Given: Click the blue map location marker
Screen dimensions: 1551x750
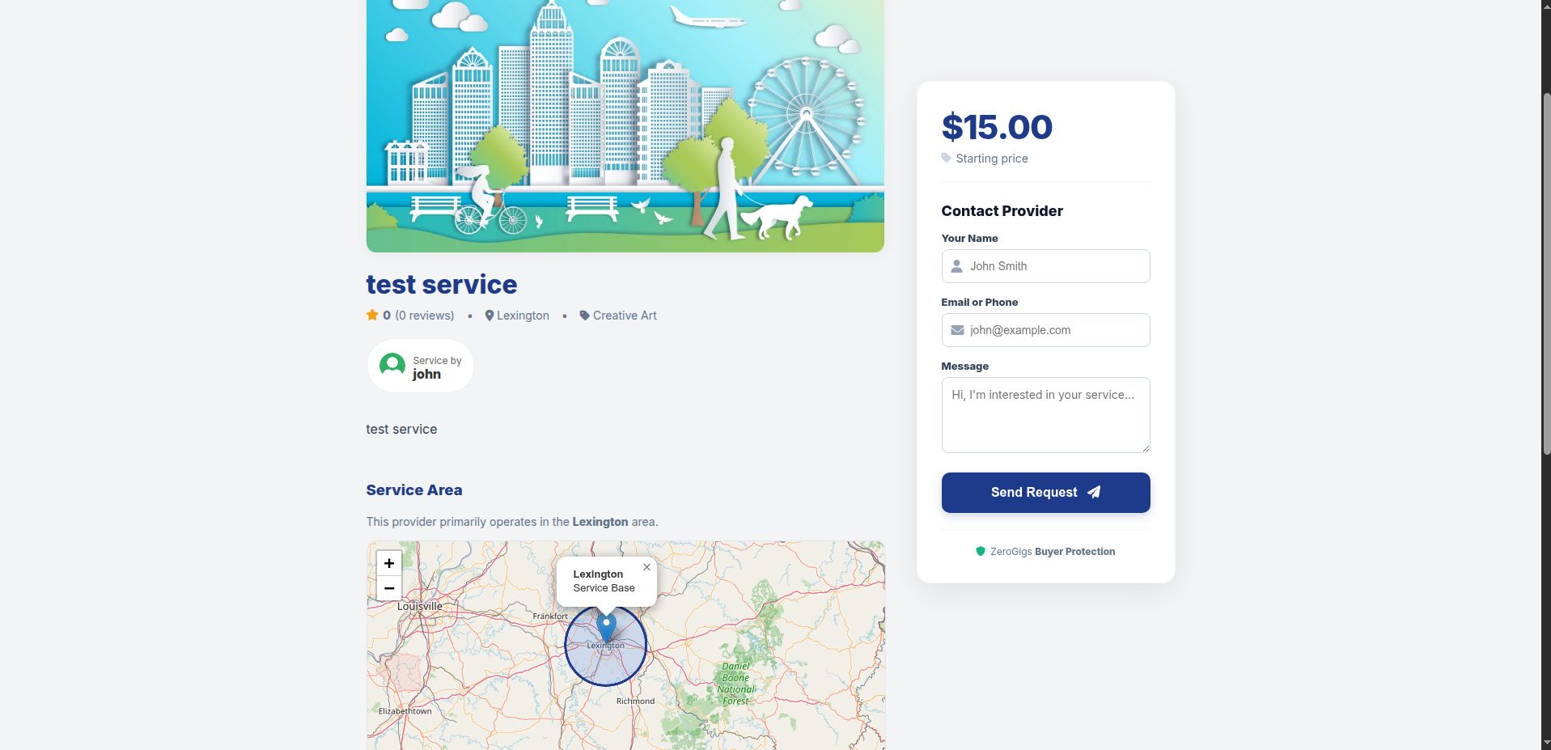Looking at the screenshot, I should pyautogui.click(x=606, y=627).
